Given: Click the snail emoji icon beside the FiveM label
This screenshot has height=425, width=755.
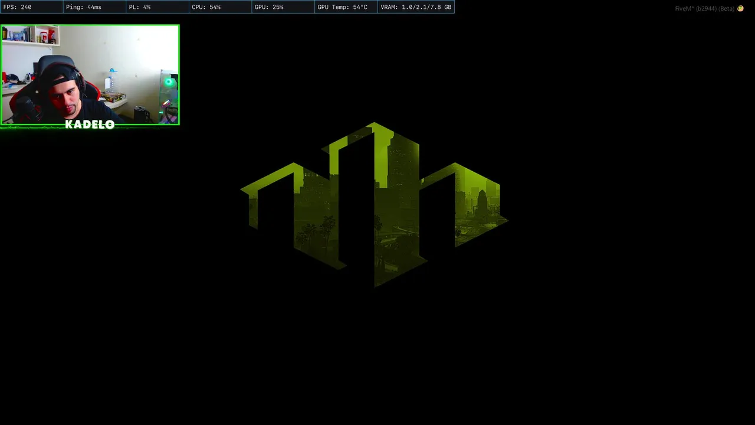Looking at the screenshot, I should (x=740, y=8).
